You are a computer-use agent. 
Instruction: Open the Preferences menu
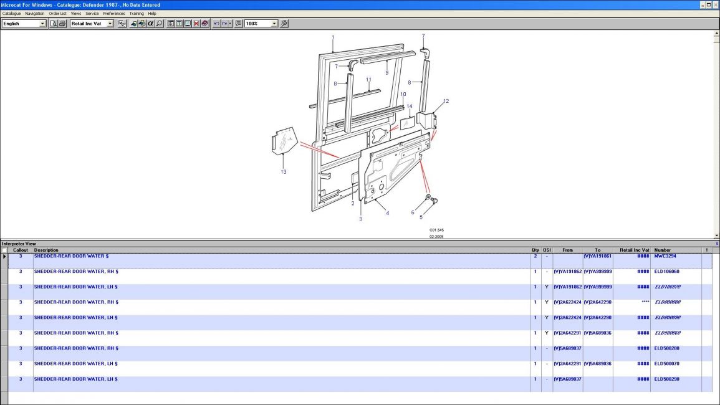tap(114, 13)
